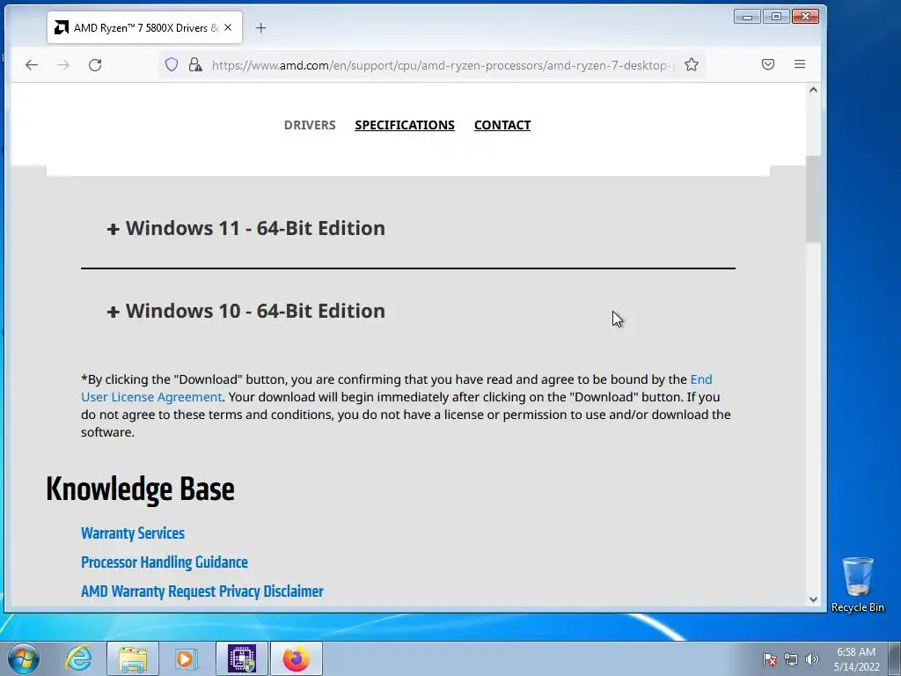Open the volume speaker tray icon

(812, 659)
